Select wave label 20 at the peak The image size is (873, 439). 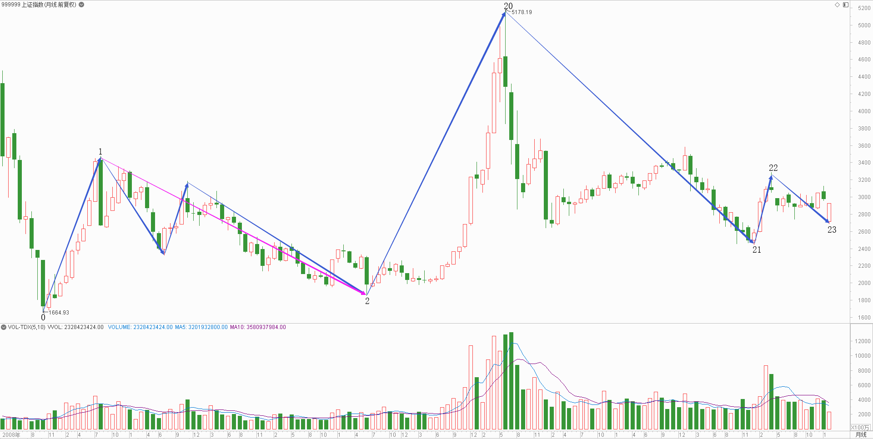[508, 6]
